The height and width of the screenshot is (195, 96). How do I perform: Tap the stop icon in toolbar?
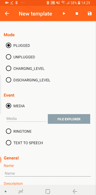click(77, 13)
